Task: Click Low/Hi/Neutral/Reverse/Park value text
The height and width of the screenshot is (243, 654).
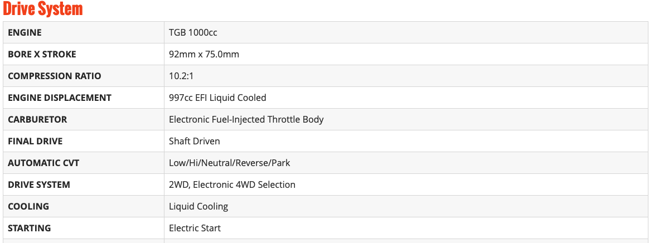Action: [x=229, y=163]
